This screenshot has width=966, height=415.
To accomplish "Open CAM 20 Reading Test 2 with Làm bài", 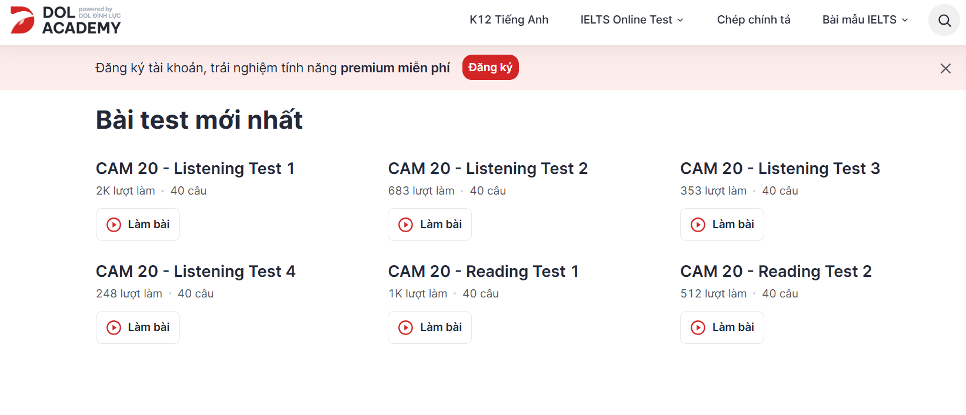I will pyautogui.click(x=722, y=327).
